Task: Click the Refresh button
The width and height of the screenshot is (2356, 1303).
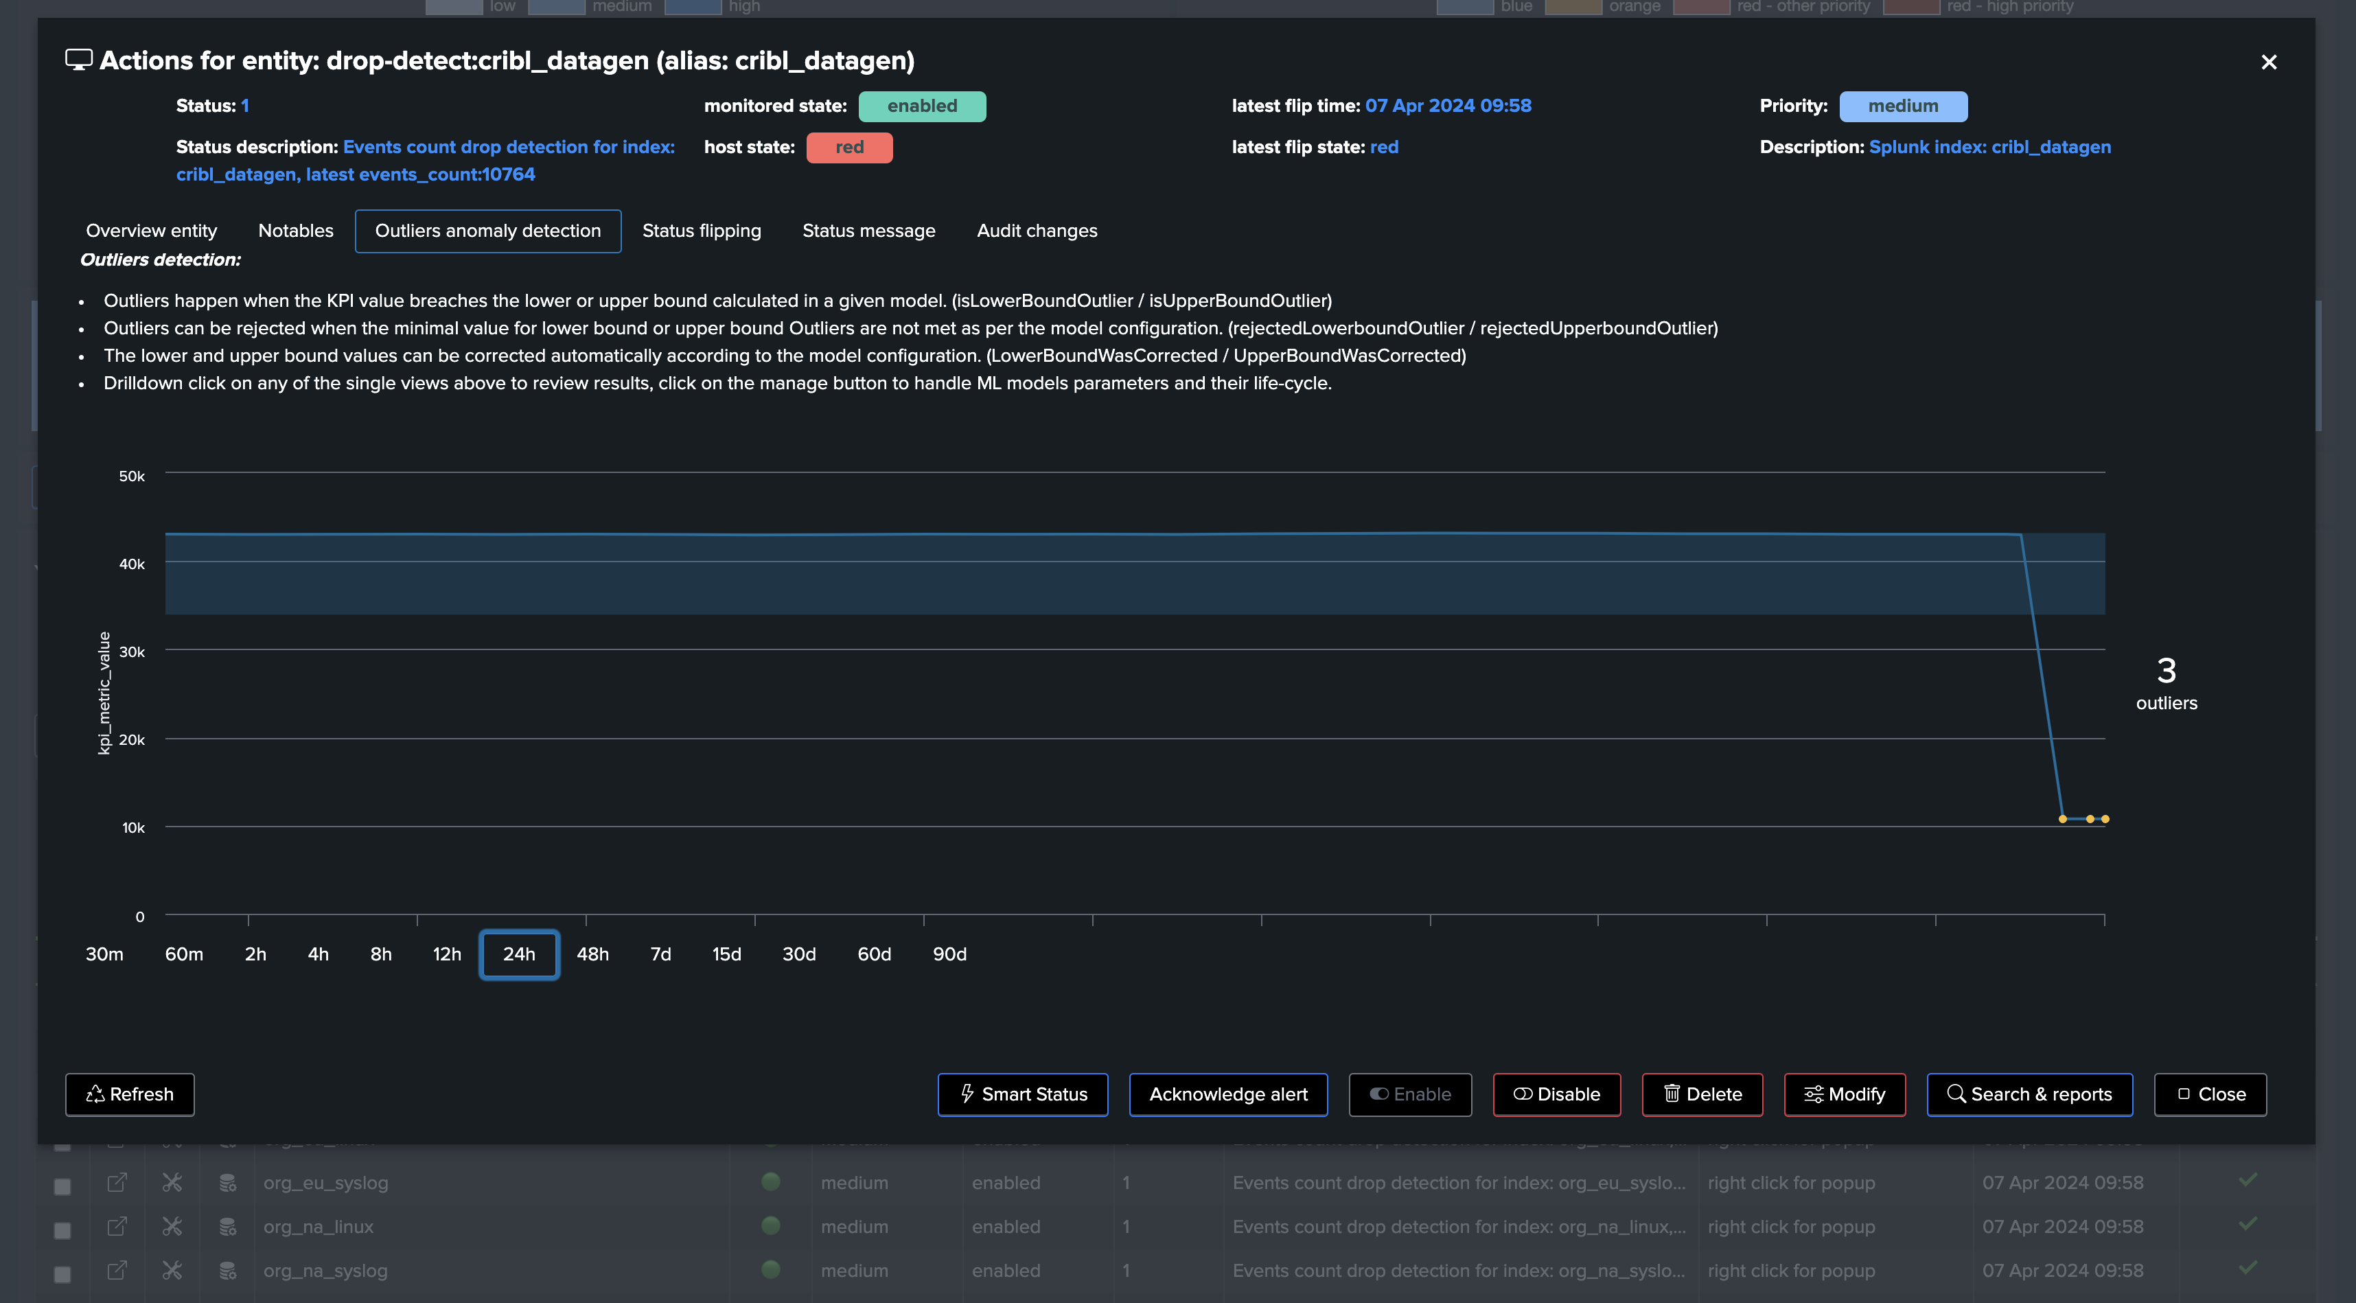Action: 130,1094
